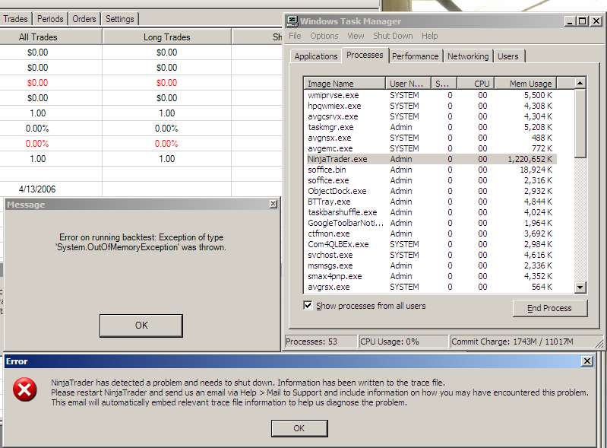Maximize the Windows Task Manager window
This screenshot has width=607, height=448.
pos(582,21)
